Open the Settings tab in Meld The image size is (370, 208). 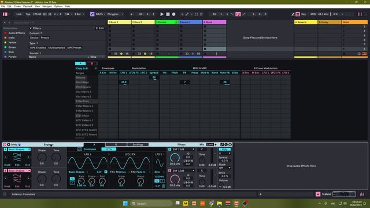(138, 144)
